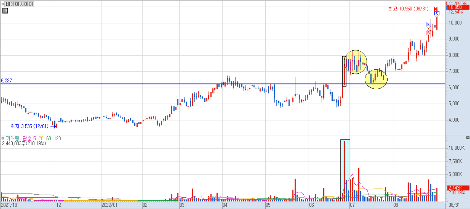Click the 최고 10,950 (08/31) high label
Screen dimensions: 470x209
[x=408, y=9]
